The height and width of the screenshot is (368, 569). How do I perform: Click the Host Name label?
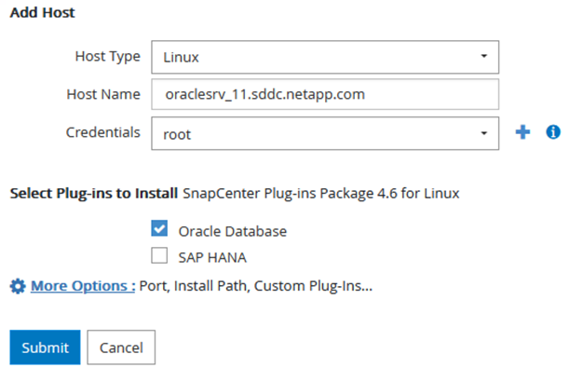(x=103, y=94)
